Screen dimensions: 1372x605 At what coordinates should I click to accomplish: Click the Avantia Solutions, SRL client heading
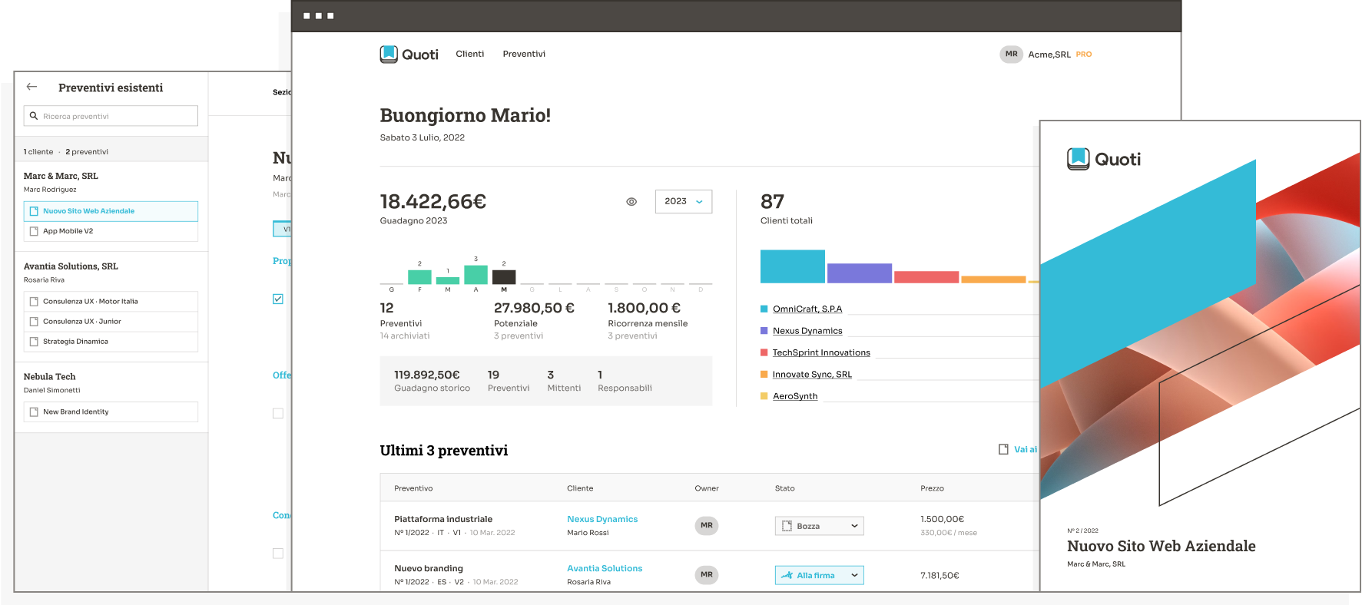[71, 266]
